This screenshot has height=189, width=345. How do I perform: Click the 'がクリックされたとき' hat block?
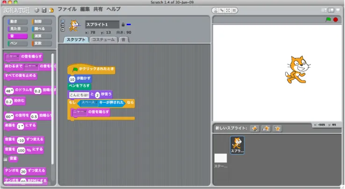[x=91, y=69]
